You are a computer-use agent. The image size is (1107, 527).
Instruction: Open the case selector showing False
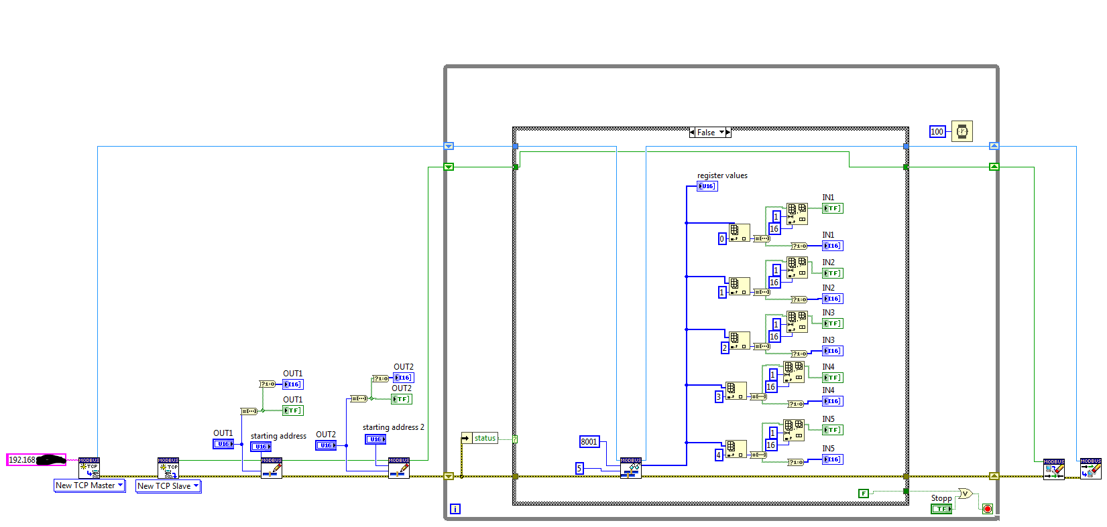[711, 133]
